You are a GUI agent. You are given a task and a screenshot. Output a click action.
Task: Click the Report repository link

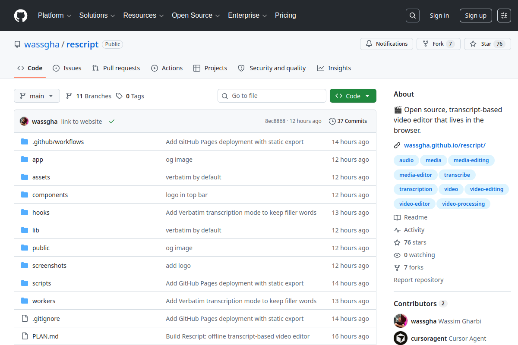pos(418,280)
